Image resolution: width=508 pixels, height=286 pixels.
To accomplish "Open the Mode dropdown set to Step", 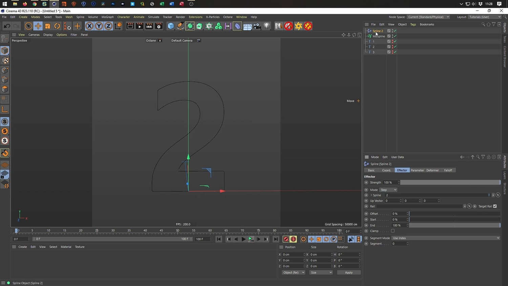I will (x=388, y=190).
